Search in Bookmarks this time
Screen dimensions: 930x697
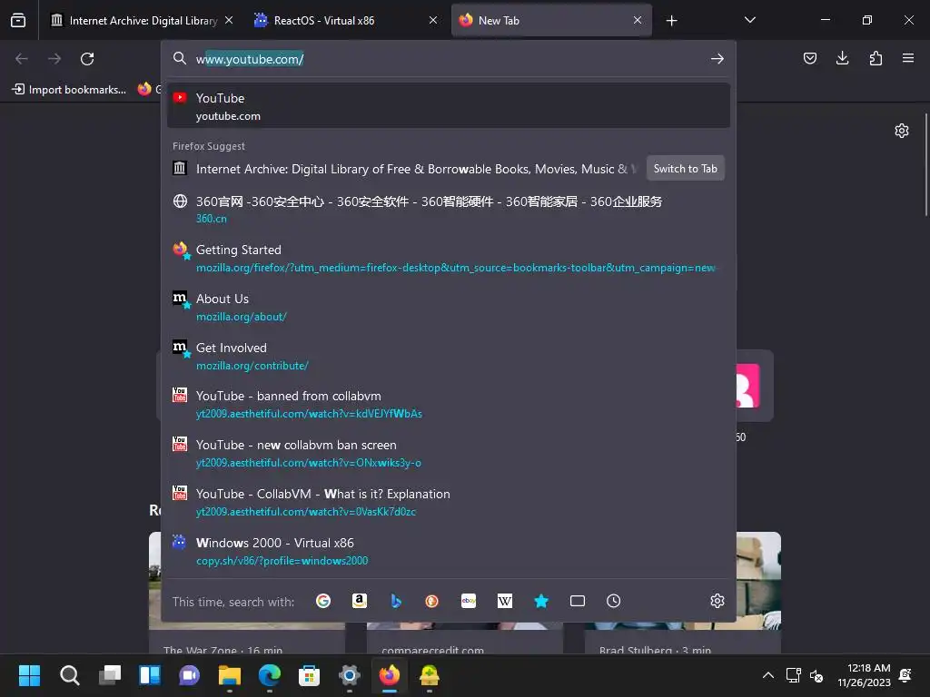click(x=541, y=601)
